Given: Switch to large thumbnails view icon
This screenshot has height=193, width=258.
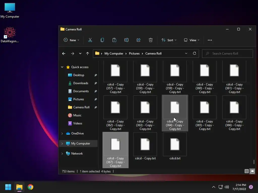Looking at the screenshot, I should (252, 171).
